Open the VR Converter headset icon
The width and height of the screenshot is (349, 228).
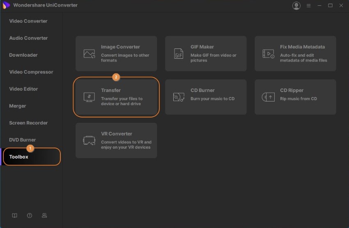pyautogui.click(x=89, y=140)
